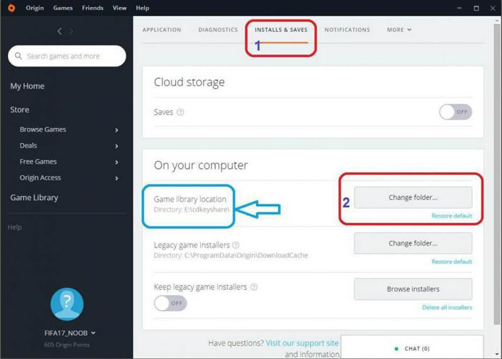The width and height of the screenshot is (502, 359).
Task: Expand the Deals submenu
Action: coord(117,146)
